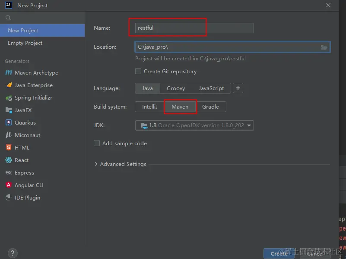Open Quarkus generator entry
This screenshot has height=259, width=346.
coord(42,123)
